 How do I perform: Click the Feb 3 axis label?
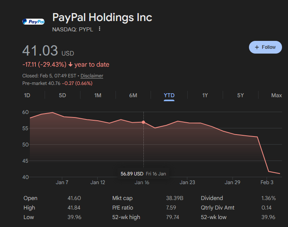[x=267, y=183]
